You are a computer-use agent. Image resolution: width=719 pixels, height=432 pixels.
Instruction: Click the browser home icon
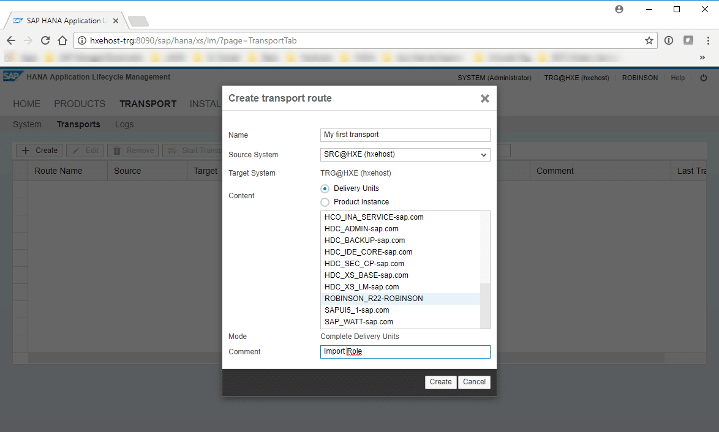62,40
